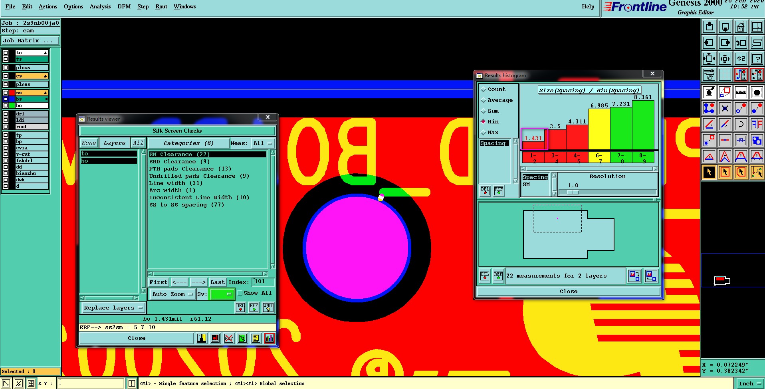Click Last button in Results viewer
The width and height of the screenshot is (765, 389).
(218, 282)
